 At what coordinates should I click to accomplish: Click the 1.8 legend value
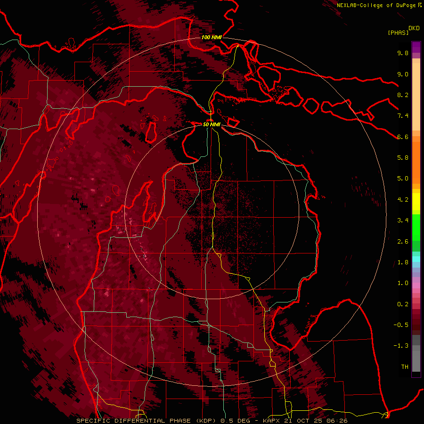coord(403,262)
